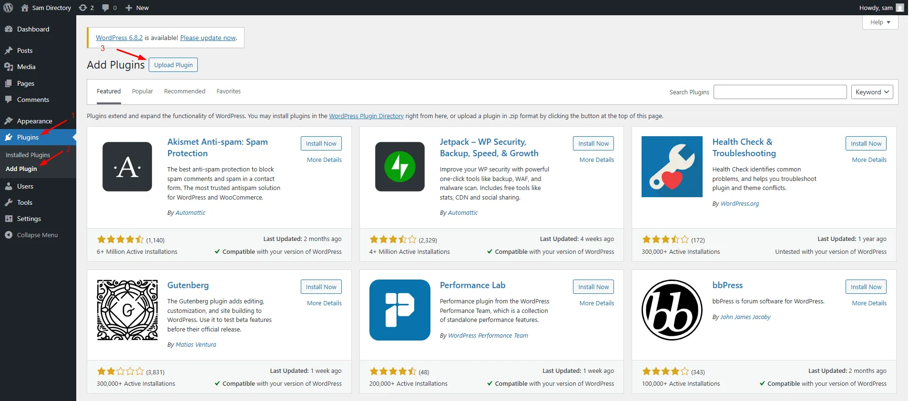Click the Performance Lab plugin logo
Viewport: 909px width, 401px height.
point(400,310)
